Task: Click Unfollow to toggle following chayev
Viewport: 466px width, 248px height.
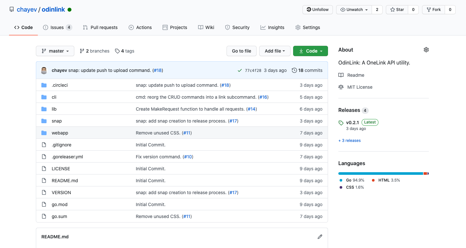Action: pos(317,10)
